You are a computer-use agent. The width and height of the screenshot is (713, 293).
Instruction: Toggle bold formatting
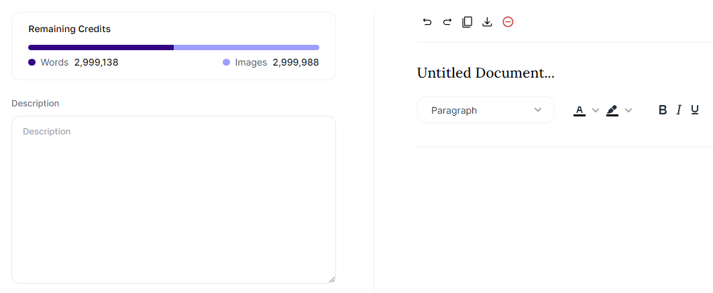(663, 110)
